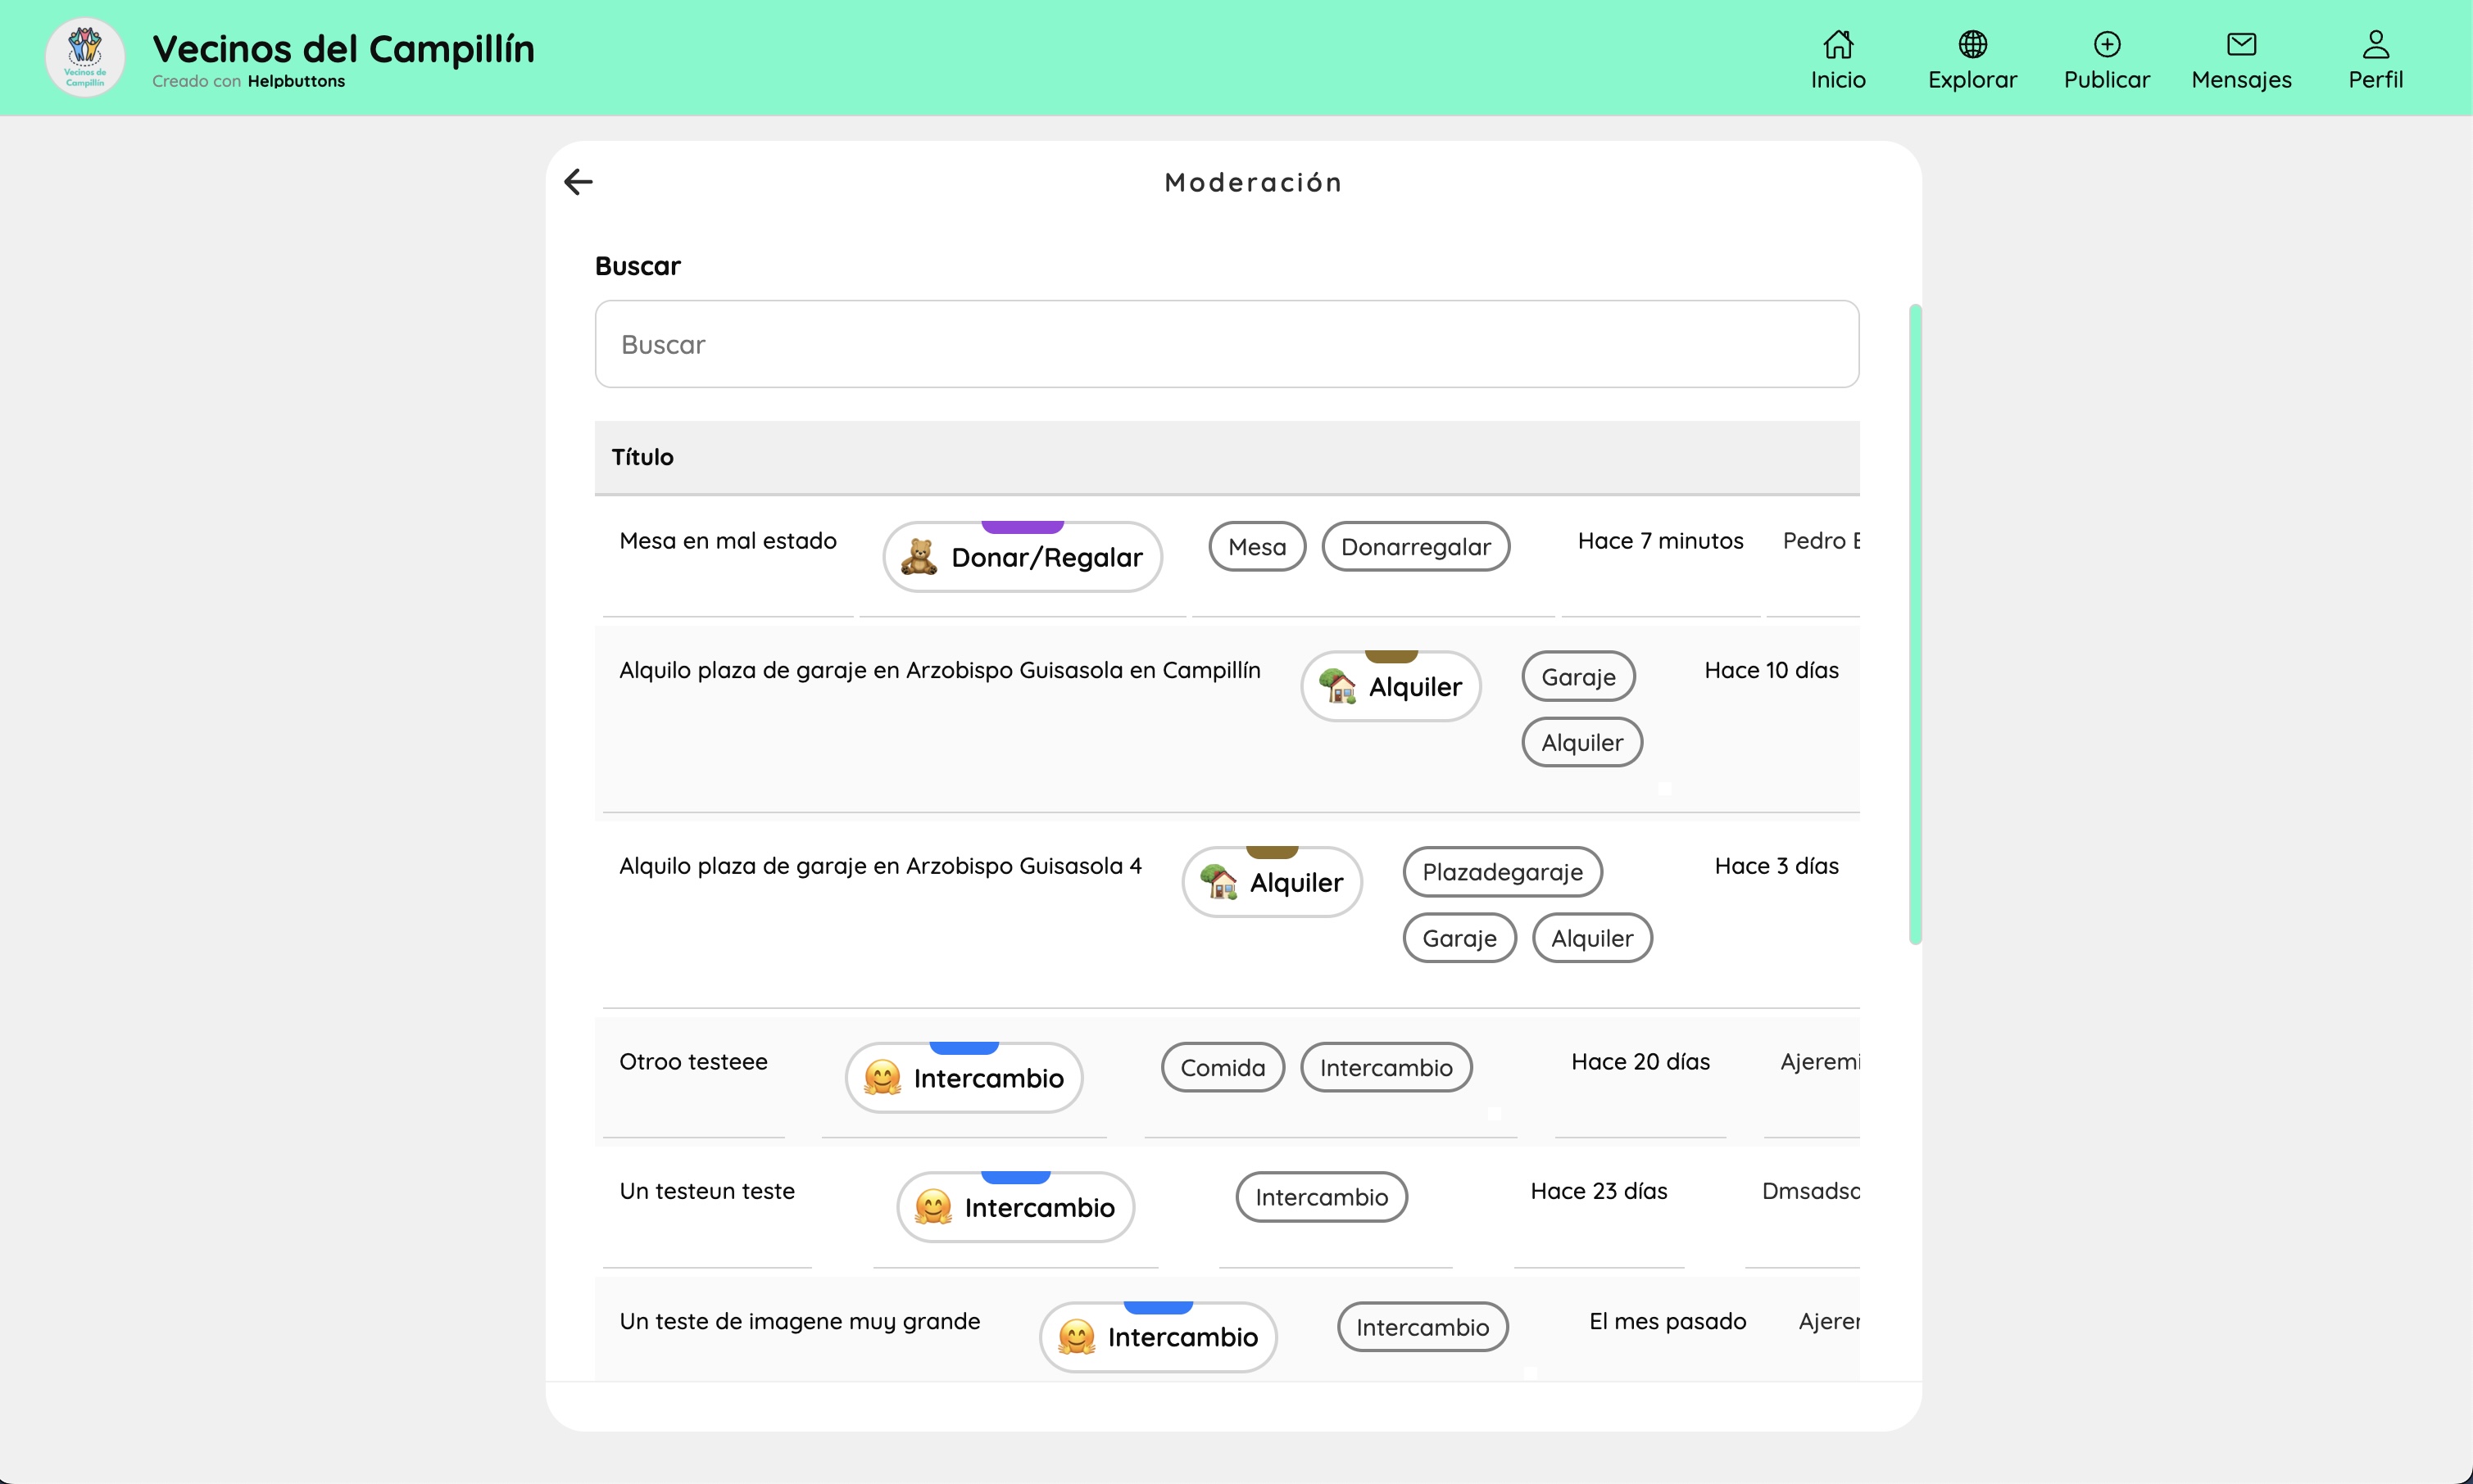
Task: Click the Plazadegaraje tag
Action: (1503, 872)
